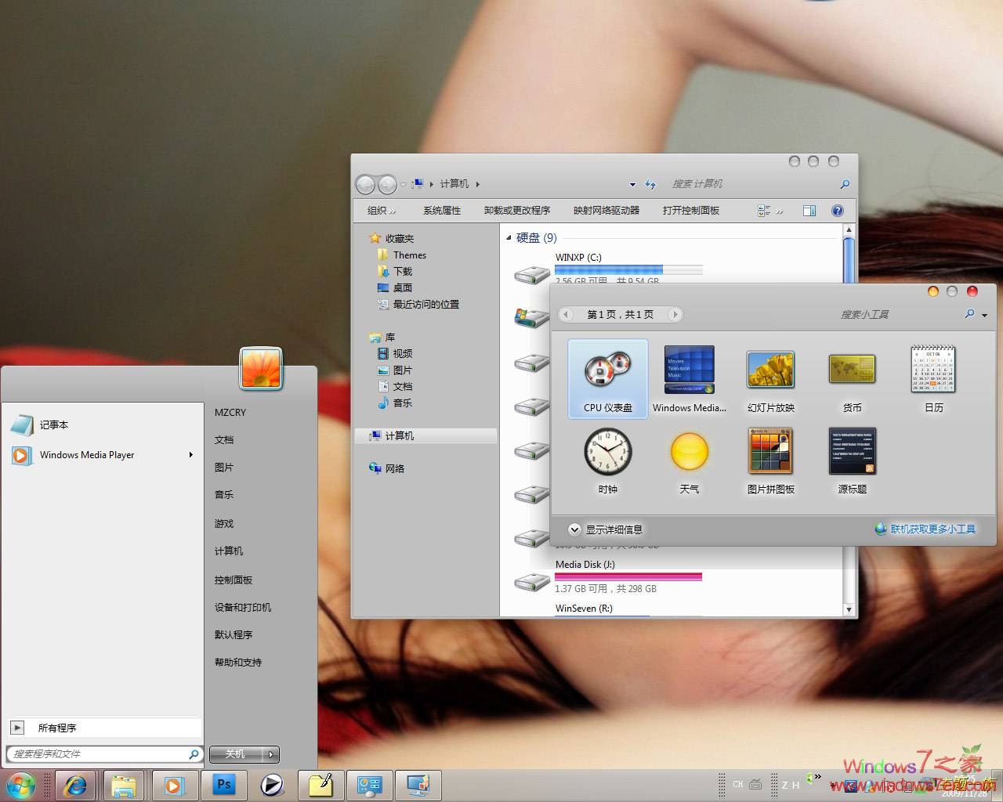Image resolution: width=1003 pixels, height=802 pixels.
Task: Open Photoshop from the taskbar
Action: [223, 785]
